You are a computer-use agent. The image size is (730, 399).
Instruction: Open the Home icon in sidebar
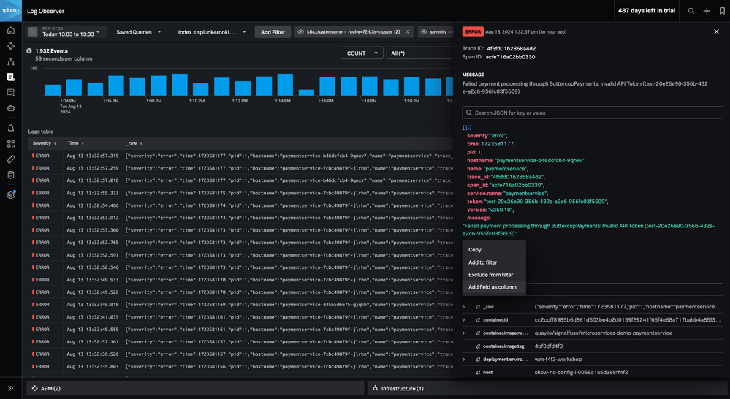10,31
